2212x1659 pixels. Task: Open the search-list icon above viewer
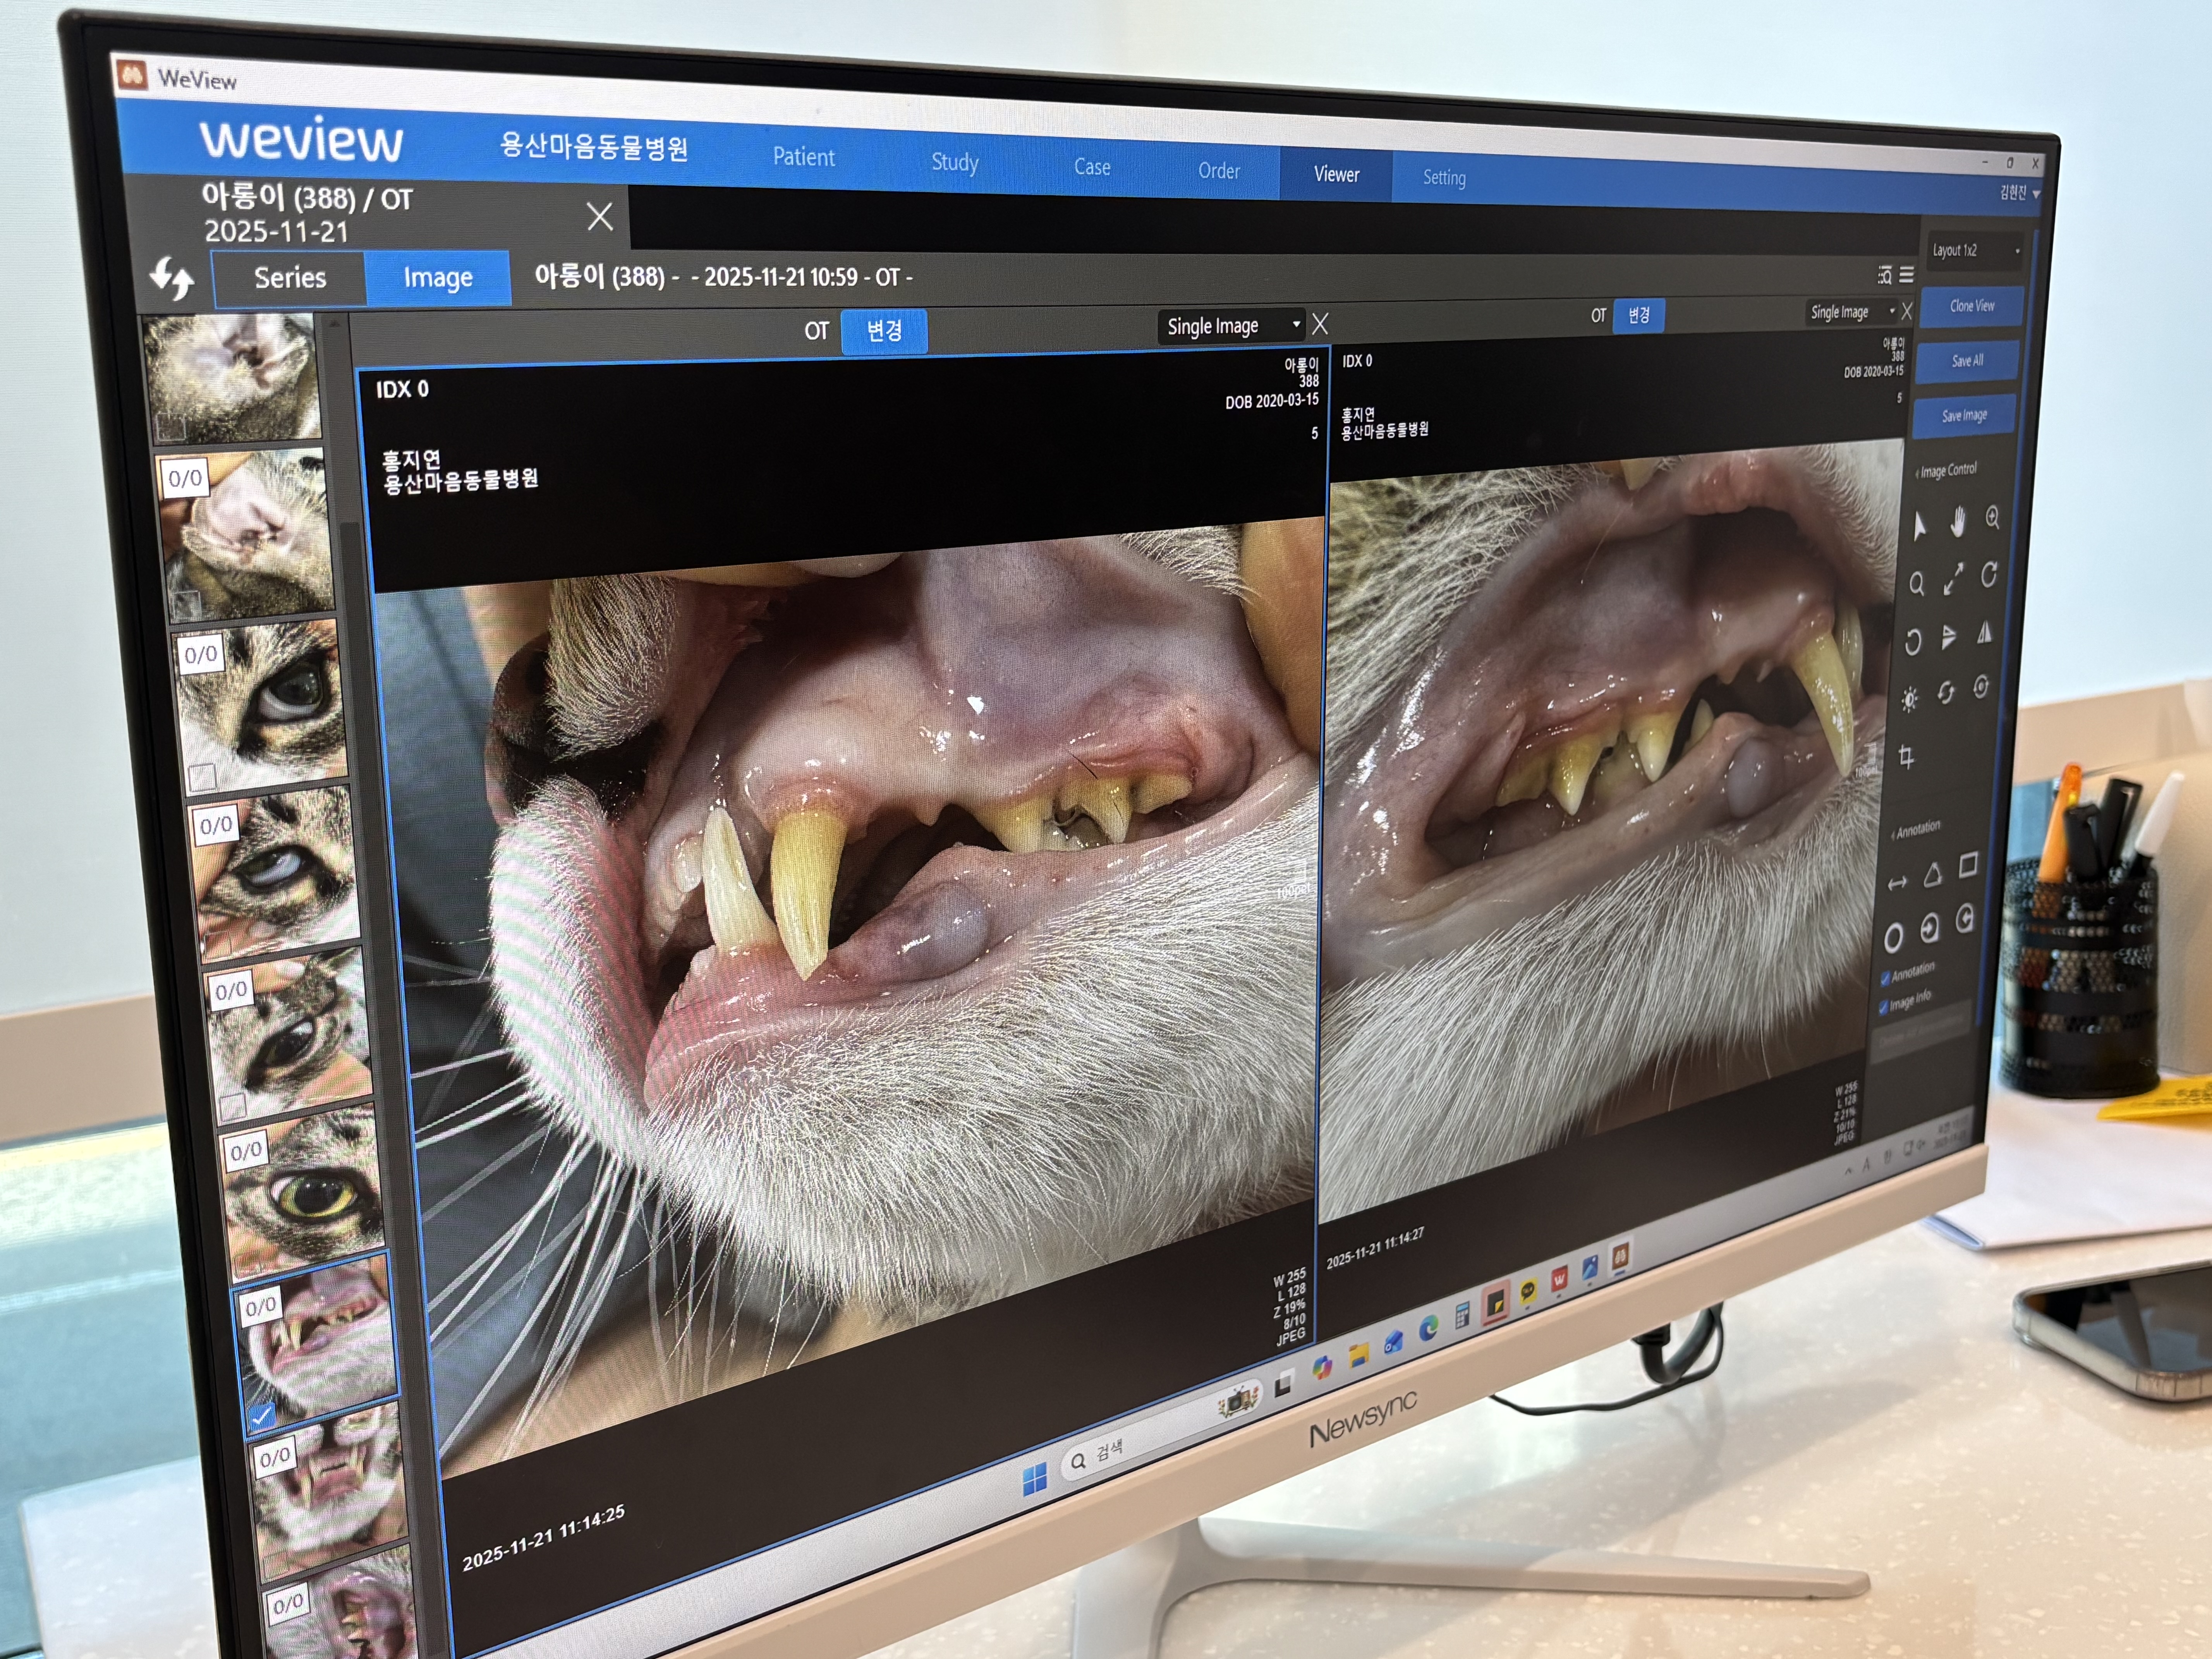(1885, 275)
